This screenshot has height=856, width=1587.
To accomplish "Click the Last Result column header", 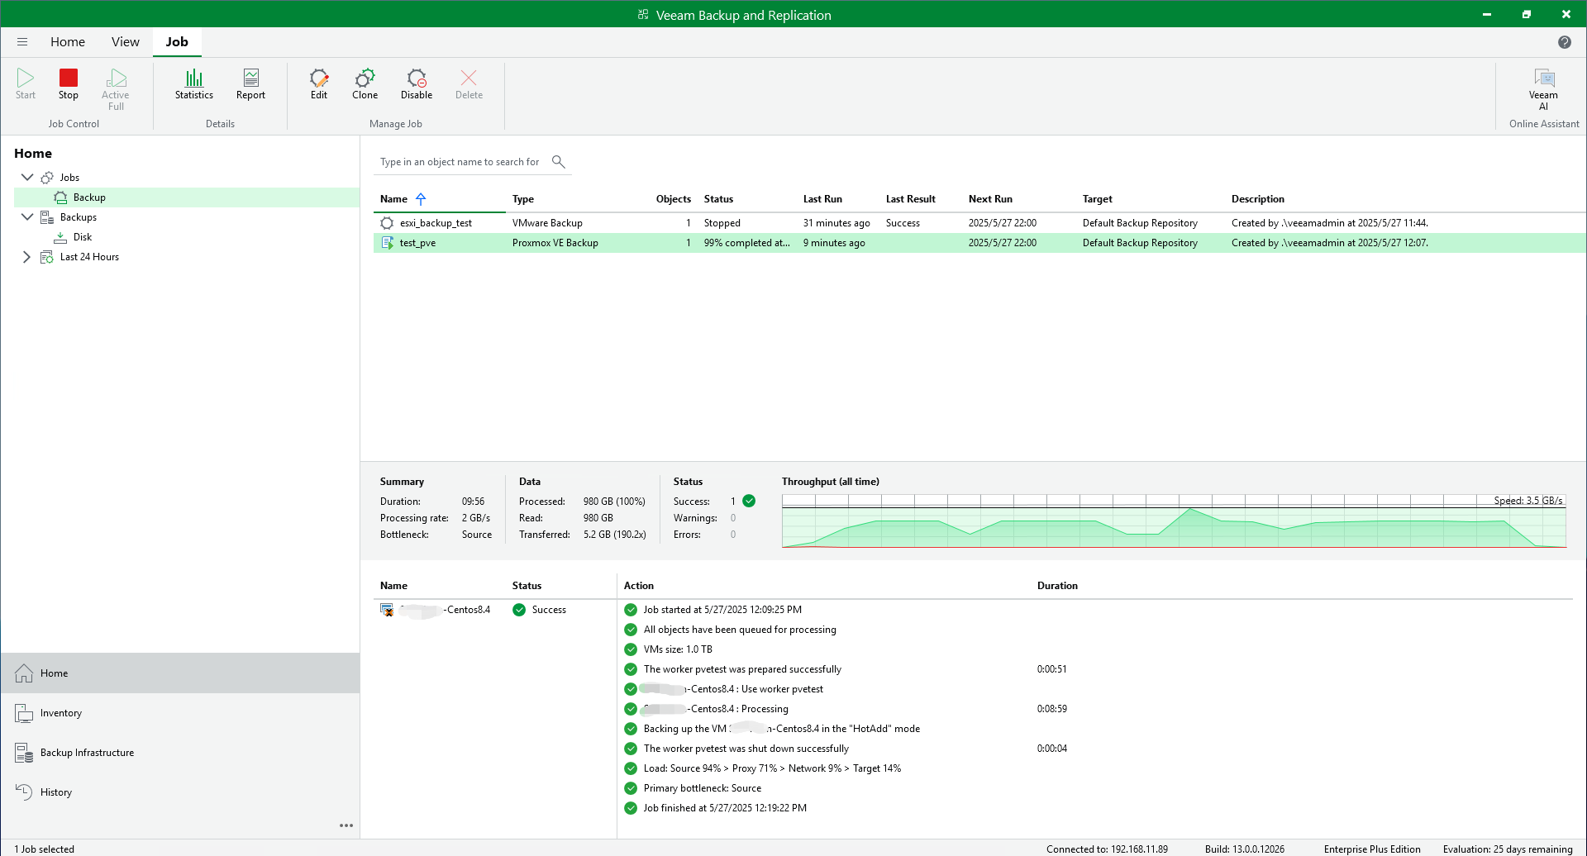I will click(x=911, y=199).
